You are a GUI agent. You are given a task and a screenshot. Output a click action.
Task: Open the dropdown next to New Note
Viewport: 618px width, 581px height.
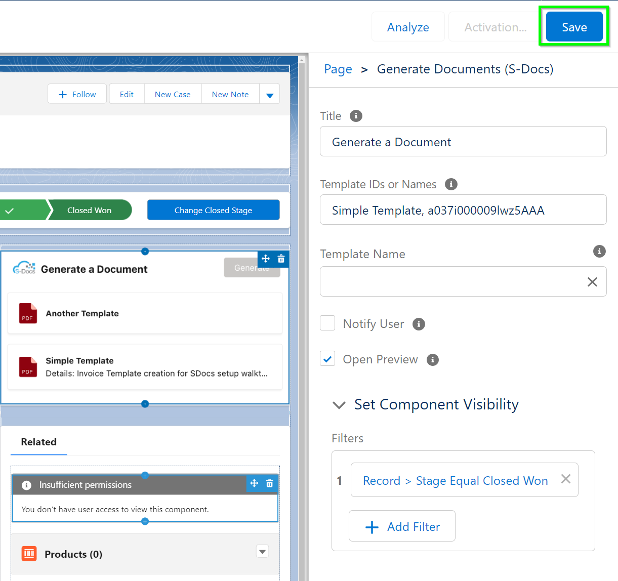click(269, 94)
